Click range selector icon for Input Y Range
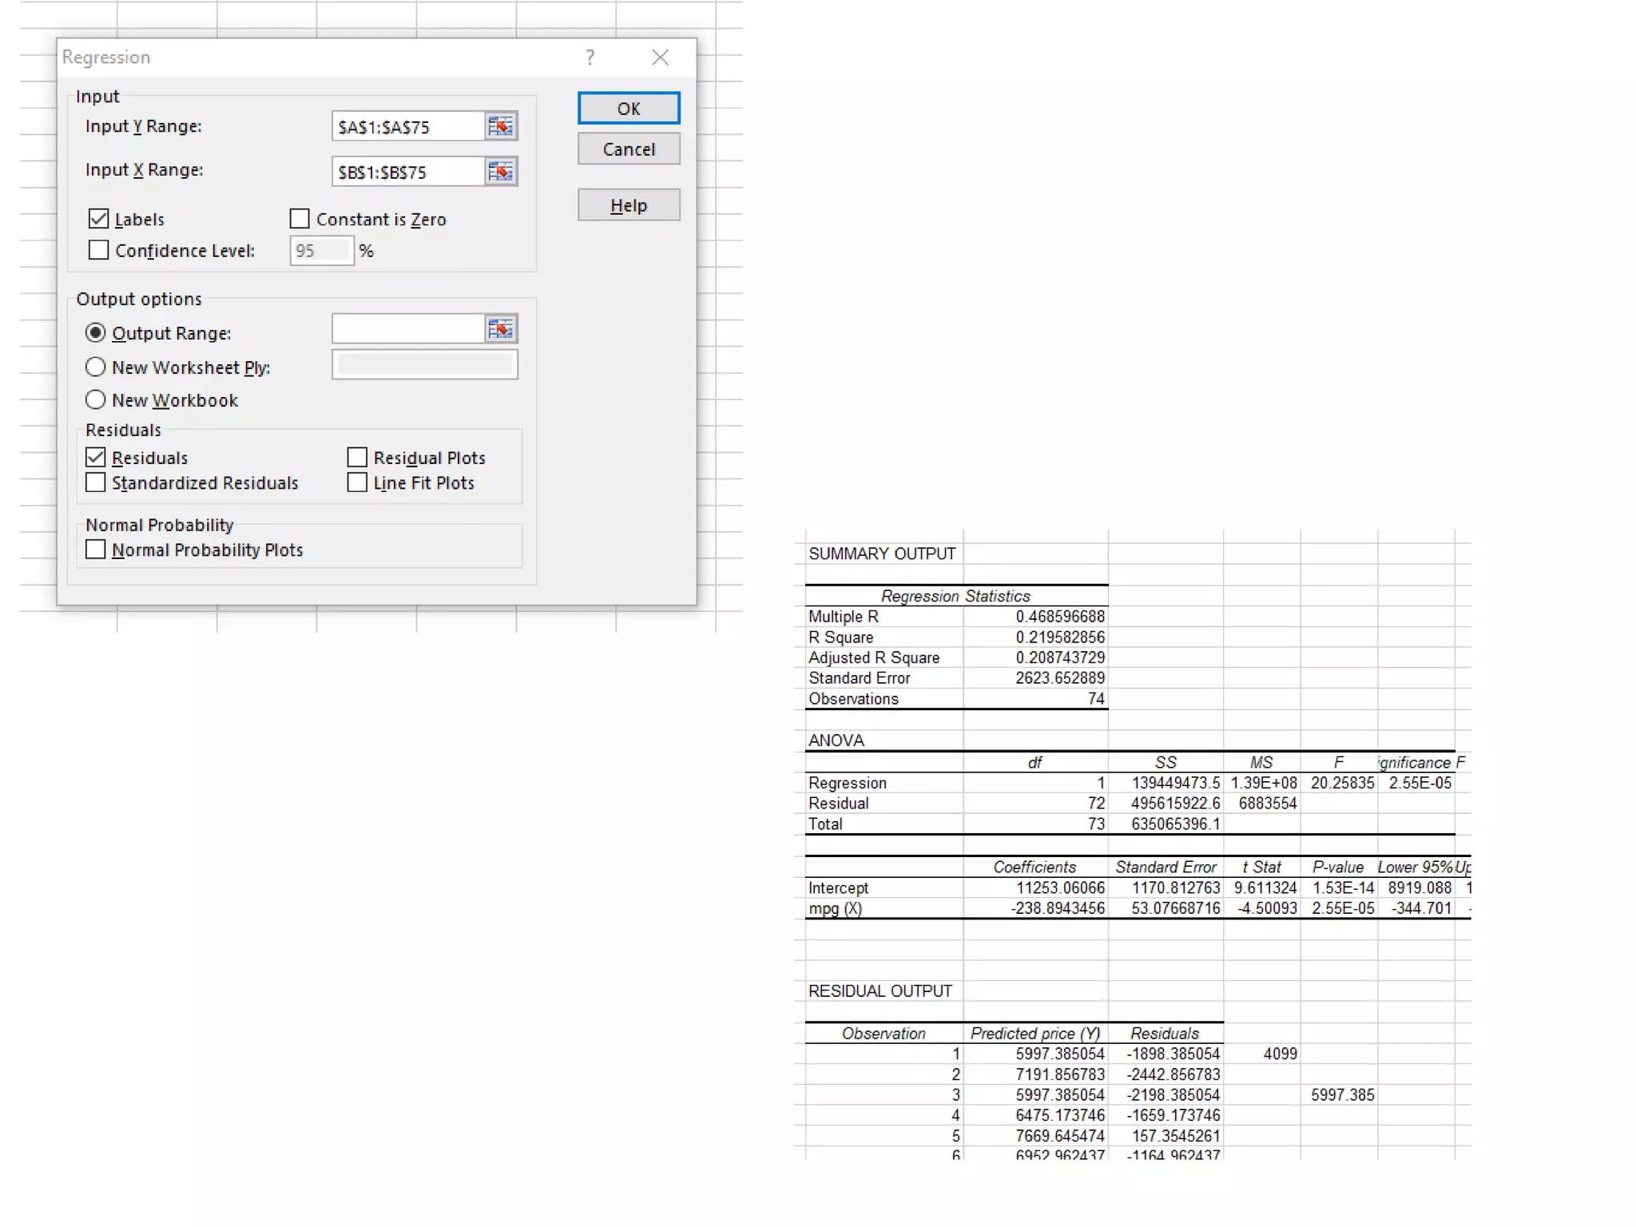 (501, 126)
